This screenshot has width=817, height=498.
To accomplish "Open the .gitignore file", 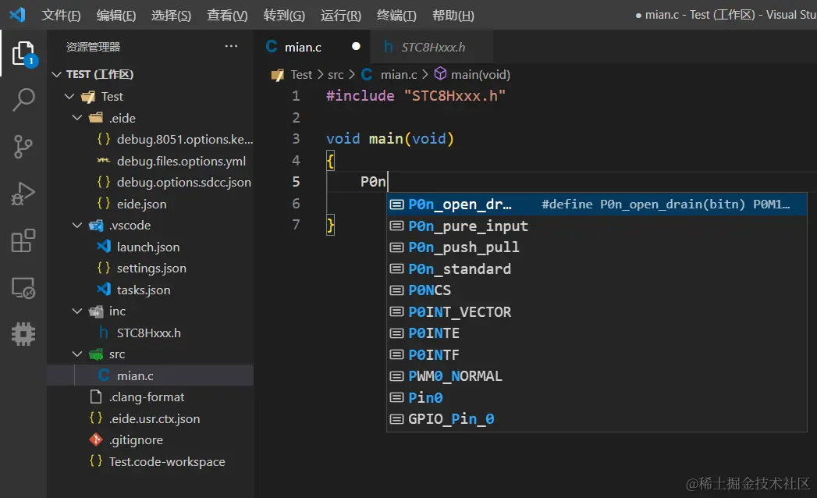I will (150, 439).
